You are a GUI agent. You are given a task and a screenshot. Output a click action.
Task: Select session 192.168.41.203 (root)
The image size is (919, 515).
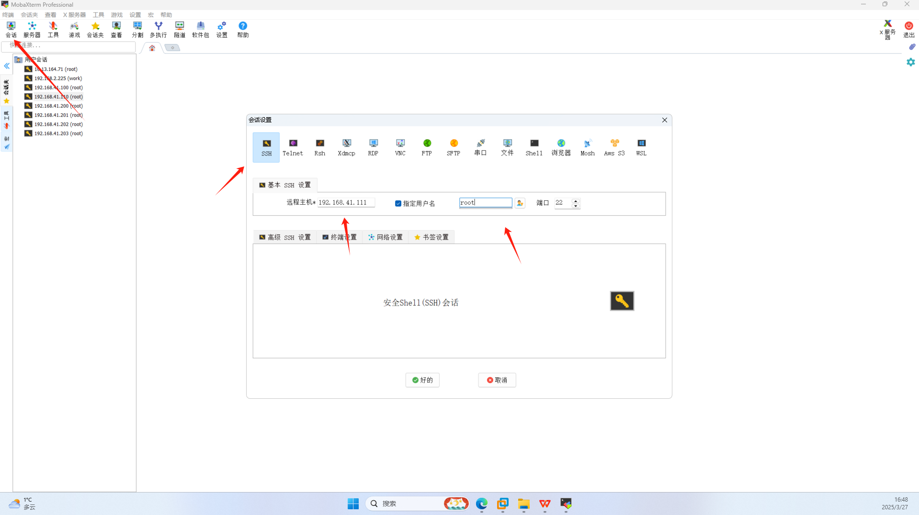point(58,133)
